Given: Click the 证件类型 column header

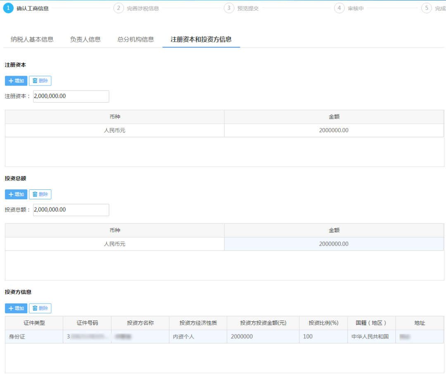Looking at the screenshot, I should [x=34, y=323].
